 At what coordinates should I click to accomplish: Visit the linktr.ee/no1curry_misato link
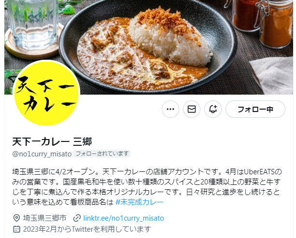[124, 218]
